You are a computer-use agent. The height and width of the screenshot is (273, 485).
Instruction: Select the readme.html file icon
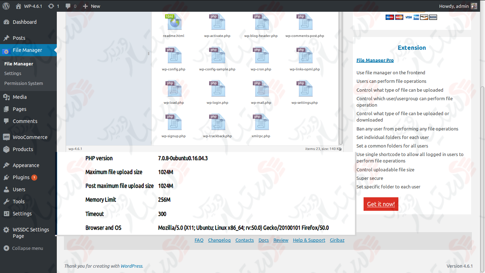tap(174, 22)
